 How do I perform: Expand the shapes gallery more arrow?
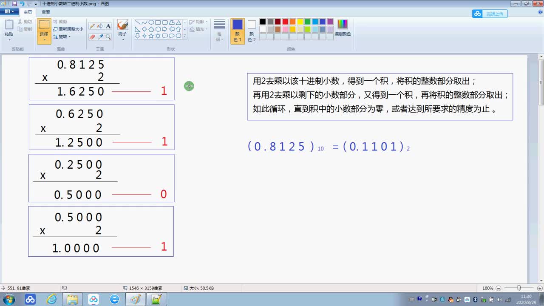184,36
